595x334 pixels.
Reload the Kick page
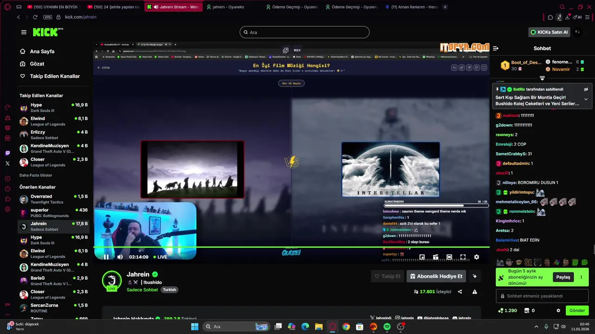pos(35,17)
